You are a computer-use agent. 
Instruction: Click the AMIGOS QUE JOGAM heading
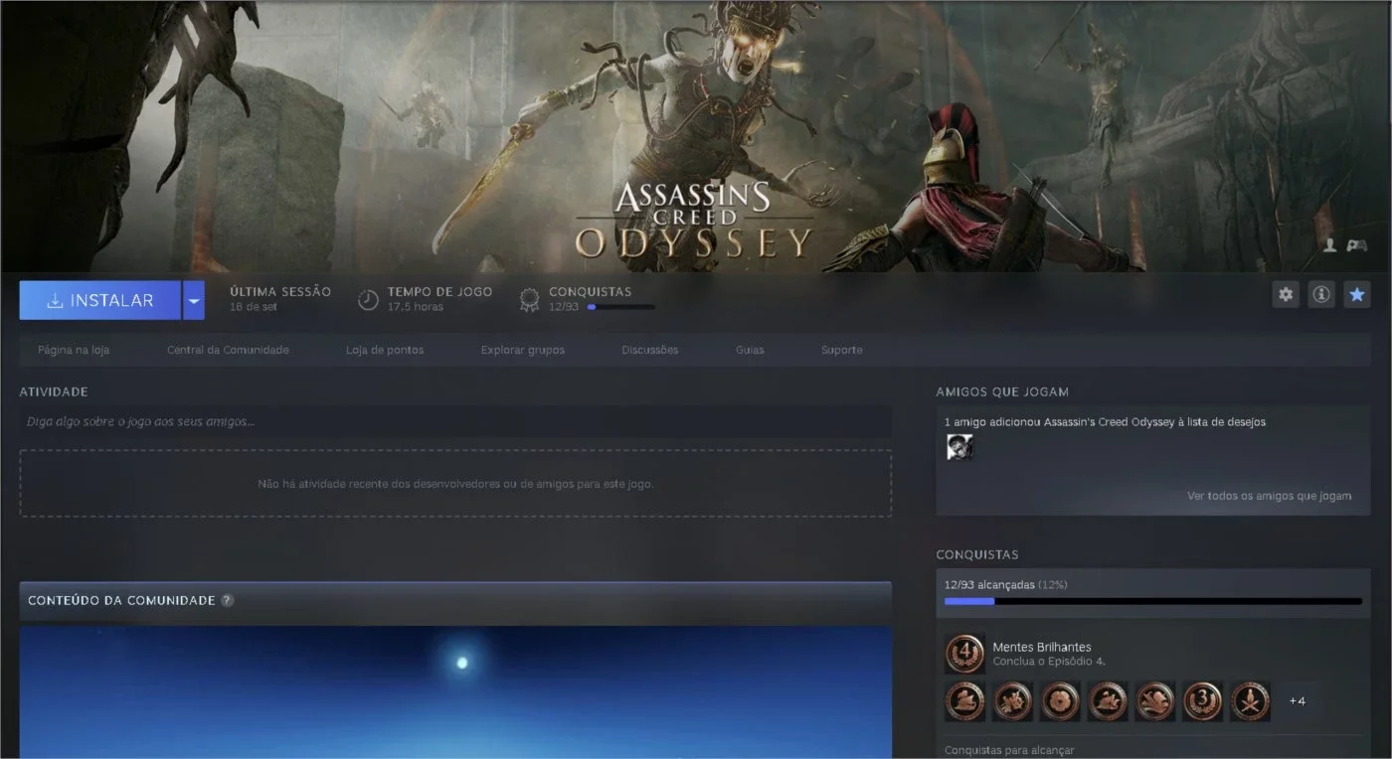point(1002,391)
